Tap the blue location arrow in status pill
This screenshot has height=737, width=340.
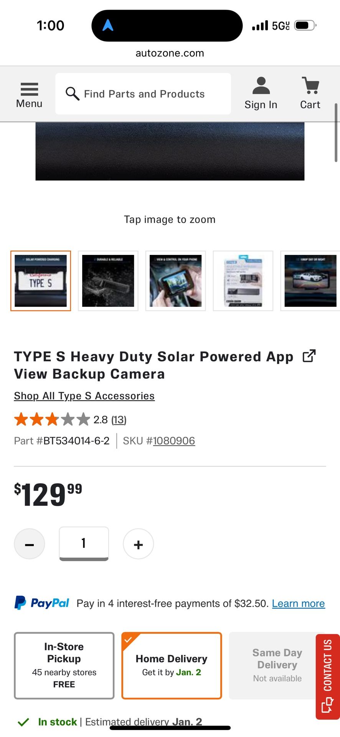point(108,26)
